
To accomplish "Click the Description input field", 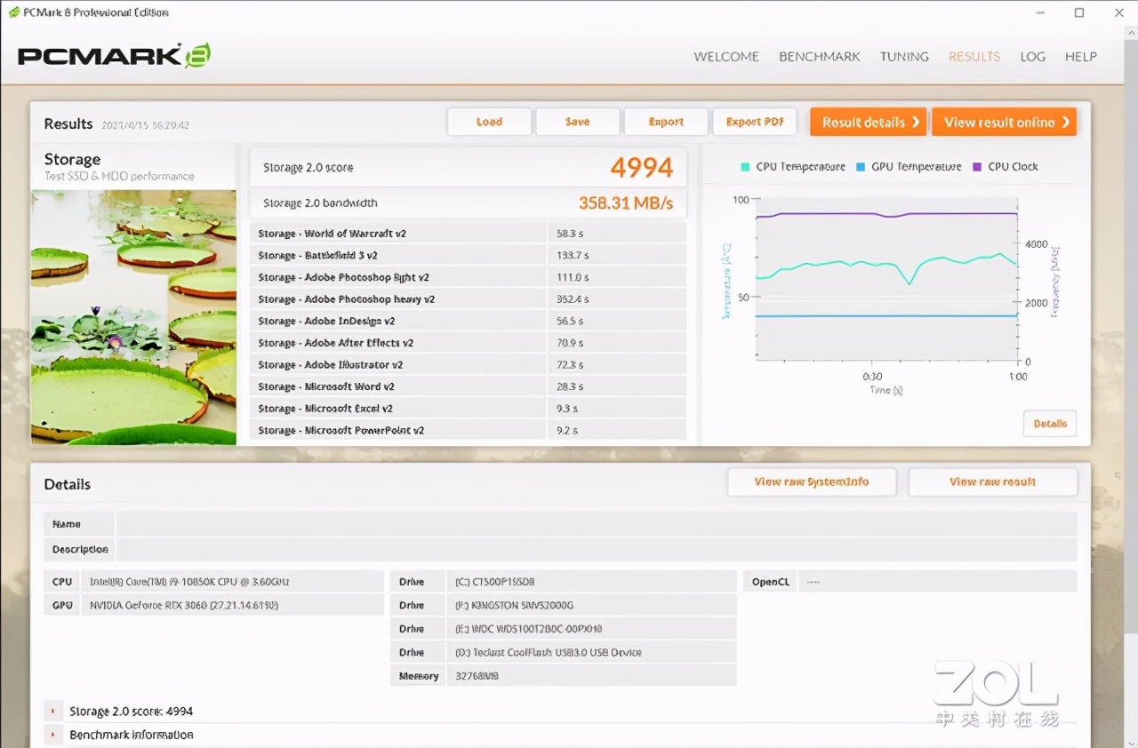I will (x=597, y=549).
